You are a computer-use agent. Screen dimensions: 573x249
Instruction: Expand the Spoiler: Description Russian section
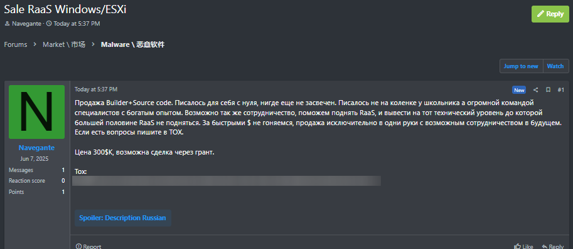pyautogui.click(x=122, y=218)
